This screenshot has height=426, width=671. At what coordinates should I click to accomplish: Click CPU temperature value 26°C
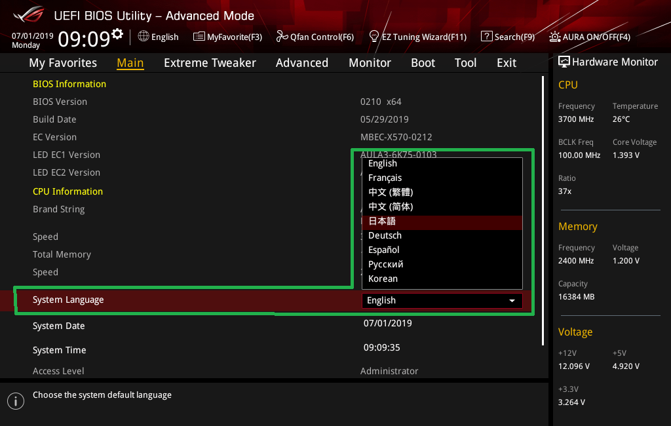click(621, 119)
